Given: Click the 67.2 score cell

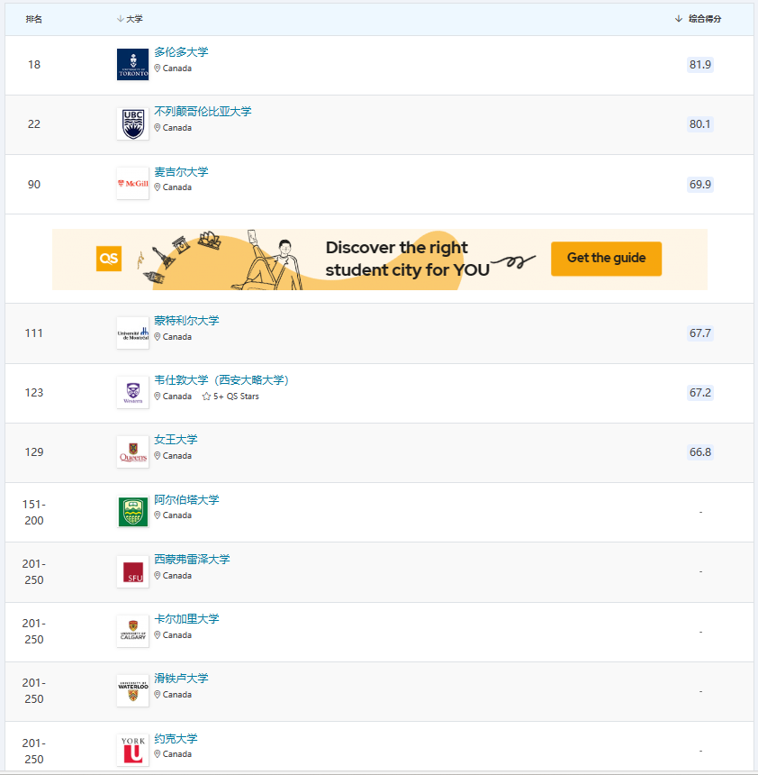Looking at the screenshot, I should 700,392.
